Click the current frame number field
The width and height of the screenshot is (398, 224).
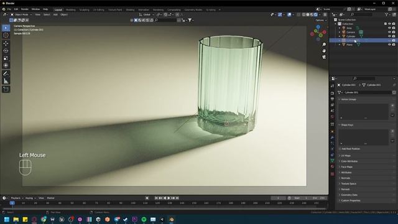click(x=279, y=198)
